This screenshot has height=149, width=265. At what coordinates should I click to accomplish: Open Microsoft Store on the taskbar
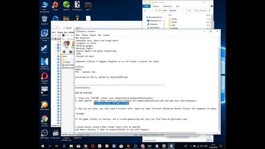tap(121, 146)
